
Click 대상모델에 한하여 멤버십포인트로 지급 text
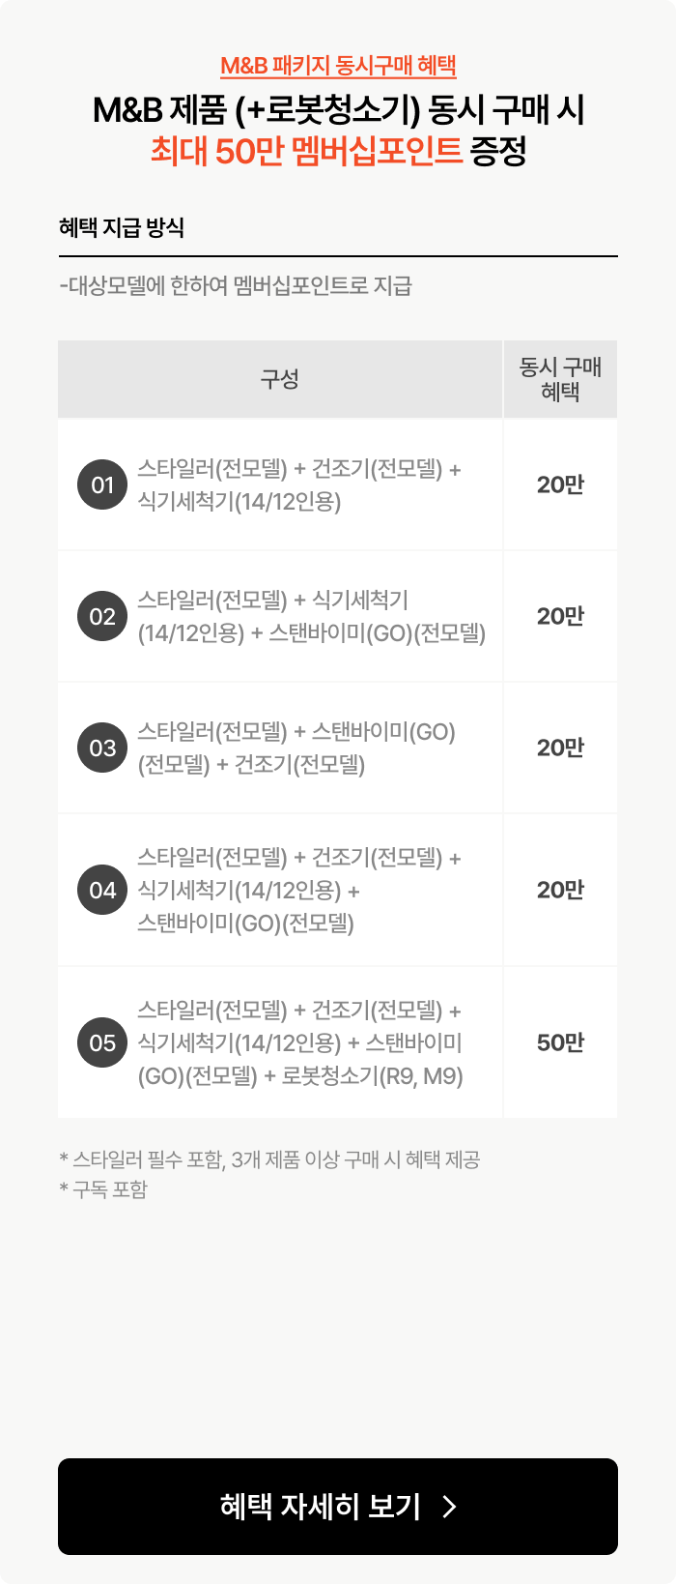236,285
